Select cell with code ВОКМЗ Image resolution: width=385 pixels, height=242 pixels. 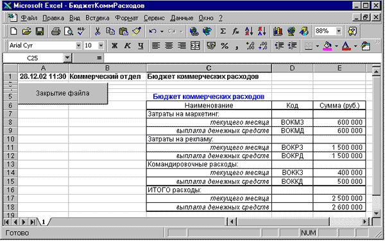click(292, 122)
